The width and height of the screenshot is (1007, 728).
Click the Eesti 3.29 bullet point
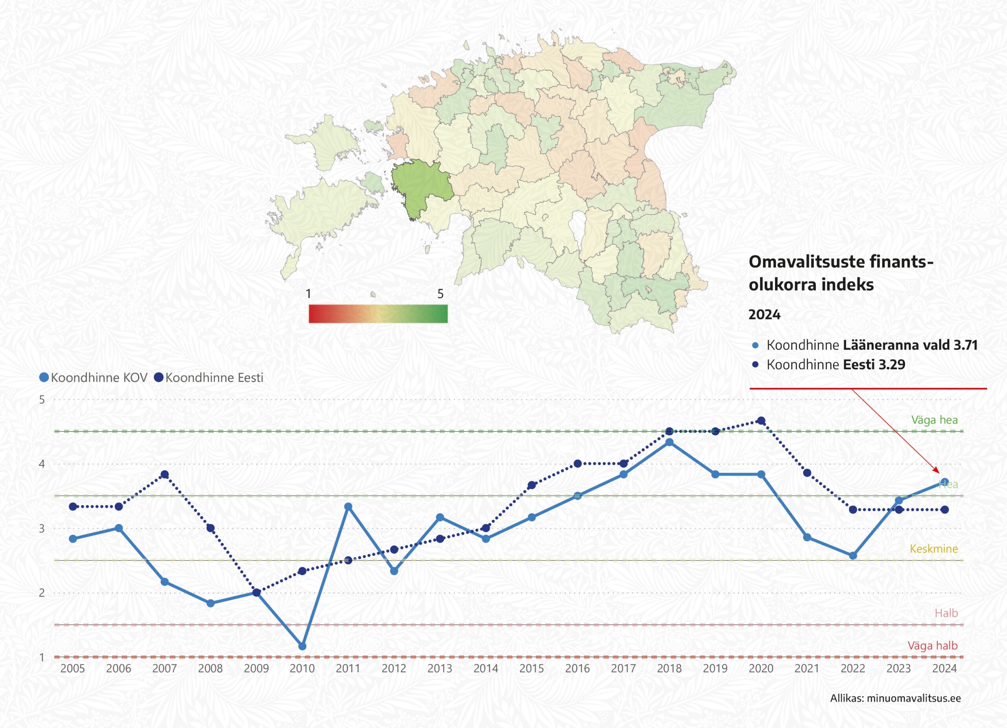point(756,365)
